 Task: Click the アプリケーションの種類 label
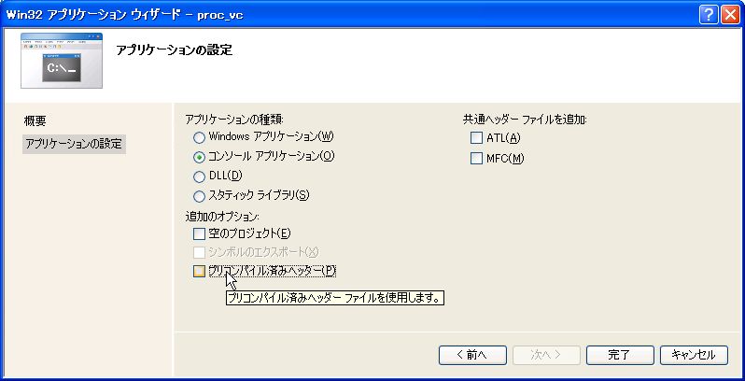(234, 120)
